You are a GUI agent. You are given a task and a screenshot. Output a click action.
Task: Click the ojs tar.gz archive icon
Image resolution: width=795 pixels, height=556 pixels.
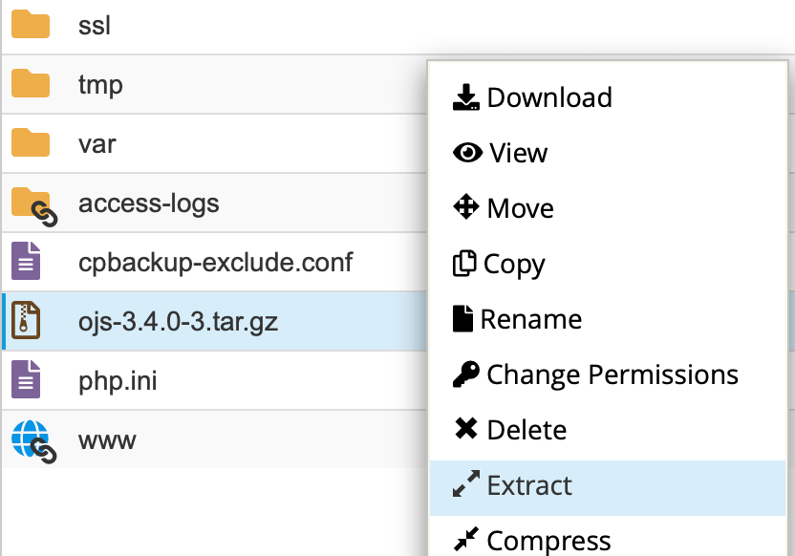(26, 320)
